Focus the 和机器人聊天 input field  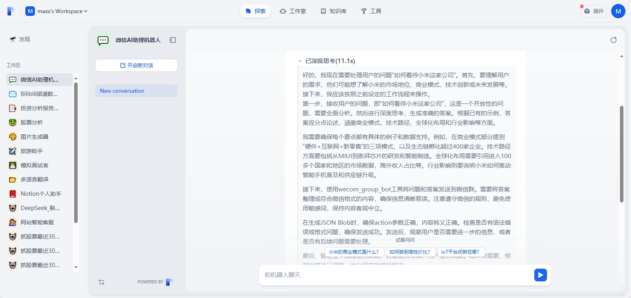(396, 275)
